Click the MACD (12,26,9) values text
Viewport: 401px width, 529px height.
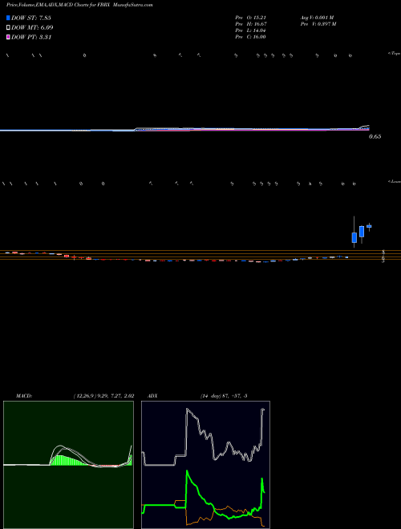click(103, 396)
